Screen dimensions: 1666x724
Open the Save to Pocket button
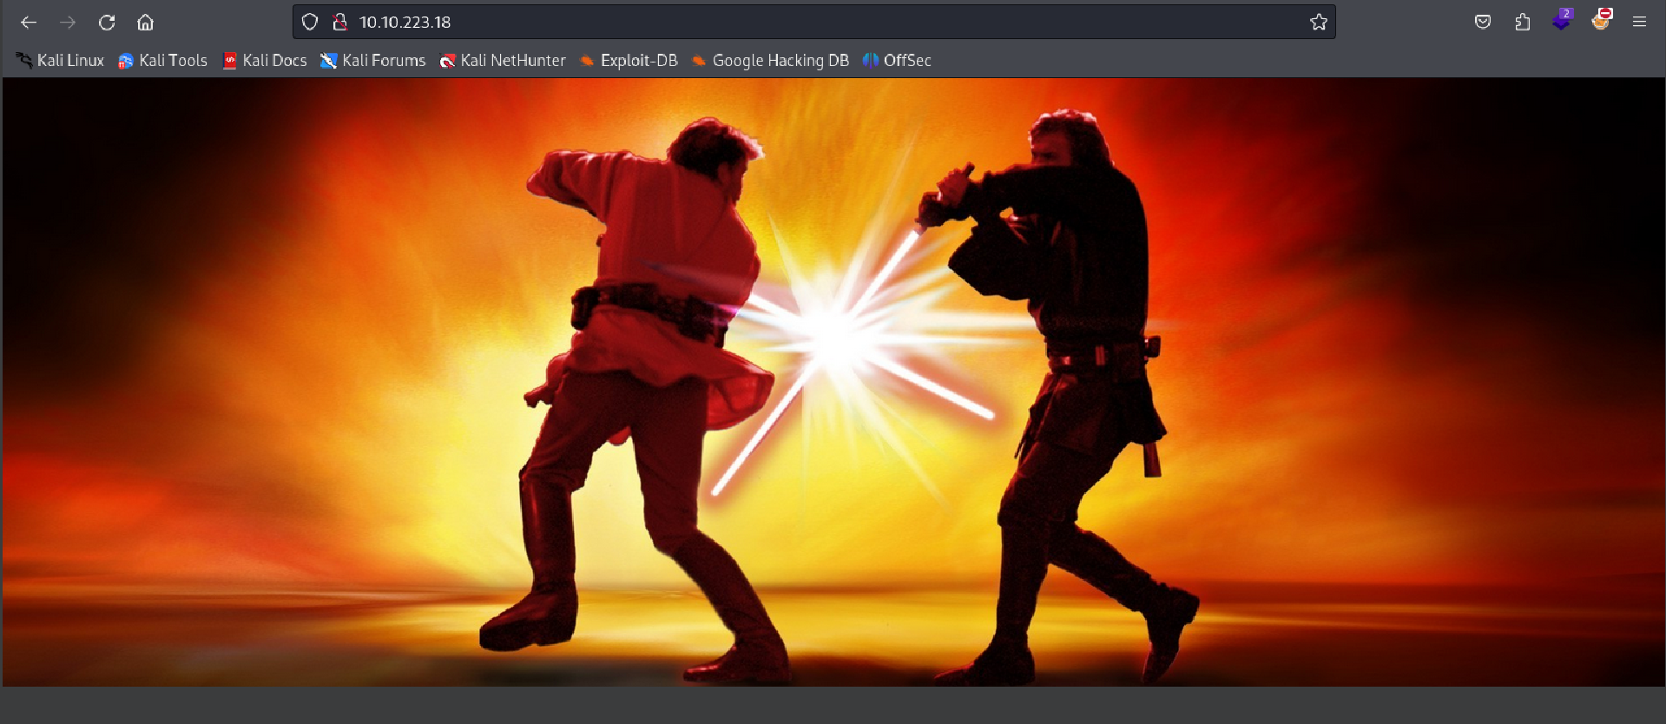[1483, 23]
